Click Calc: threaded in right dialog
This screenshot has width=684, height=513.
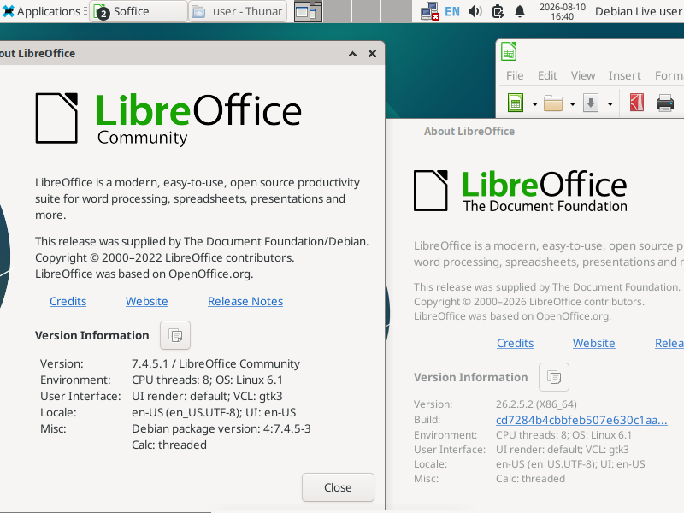(x=530, y=479)
